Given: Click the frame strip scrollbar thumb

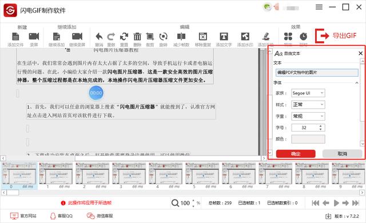Looking at the screenshot, I should click(x=13, y=193).
